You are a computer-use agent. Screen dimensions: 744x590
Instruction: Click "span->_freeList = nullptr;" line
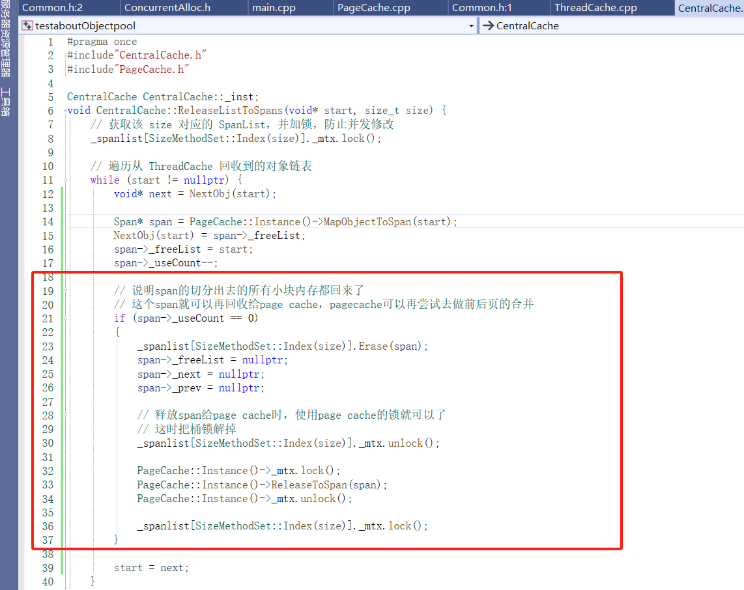(212, 360)
